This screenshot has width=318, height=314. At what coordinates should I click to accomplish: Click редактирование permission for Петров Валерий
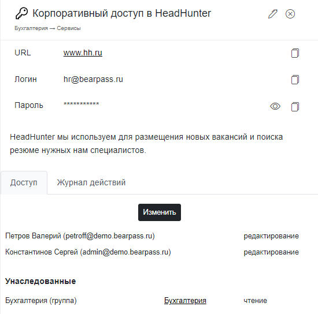tap(271, 236)
